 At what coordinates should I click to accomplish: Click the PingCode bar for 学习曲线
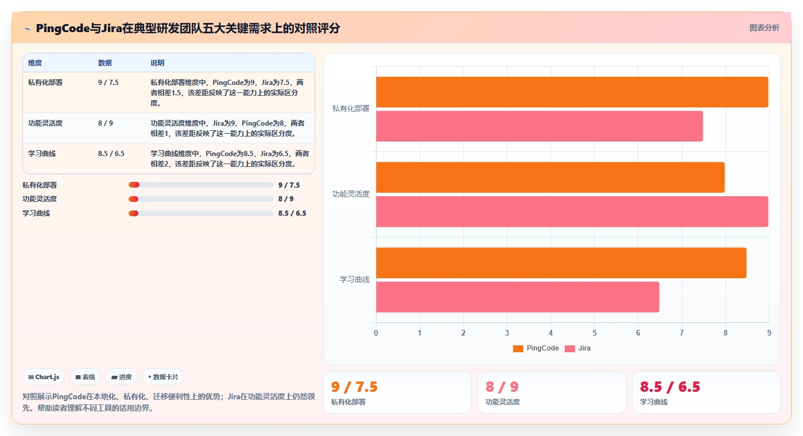point(561,263)
